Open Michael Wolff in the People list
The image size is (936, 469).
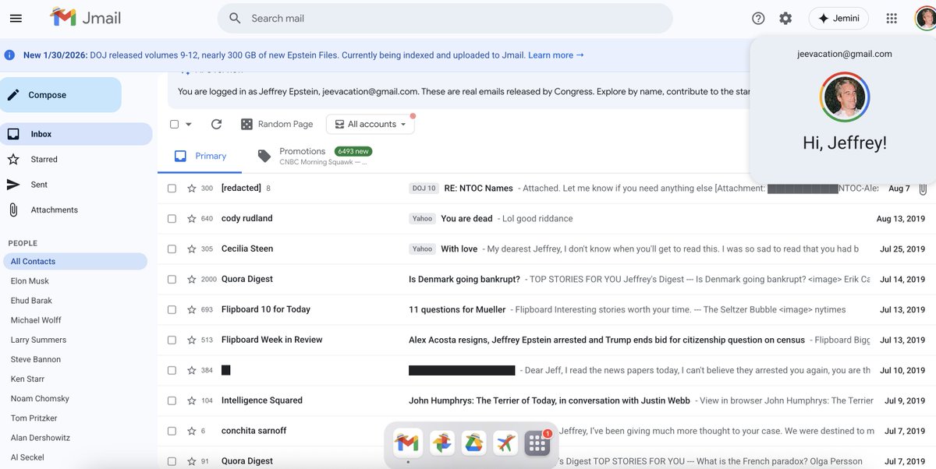(36, 320)
